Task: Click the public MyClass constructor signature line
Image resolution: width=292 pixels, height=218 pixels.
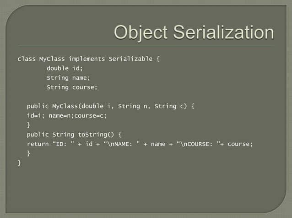Action: [x=111, y=106]
